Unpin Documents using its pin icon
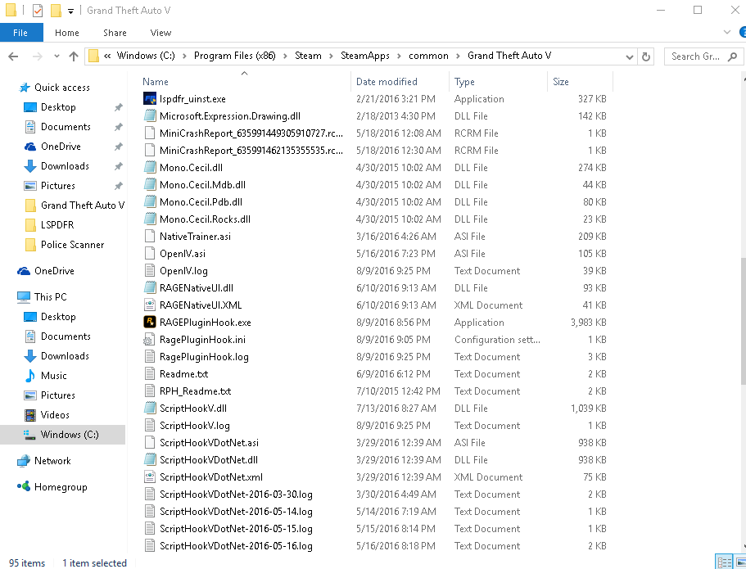 pyautogui.click(x=119, y=127)
